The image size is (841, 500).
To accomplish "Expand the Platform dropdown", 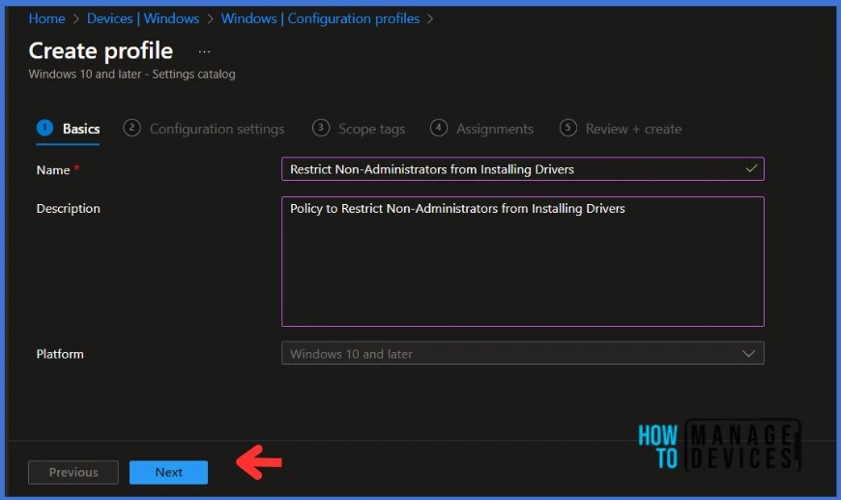I will 522,354.
